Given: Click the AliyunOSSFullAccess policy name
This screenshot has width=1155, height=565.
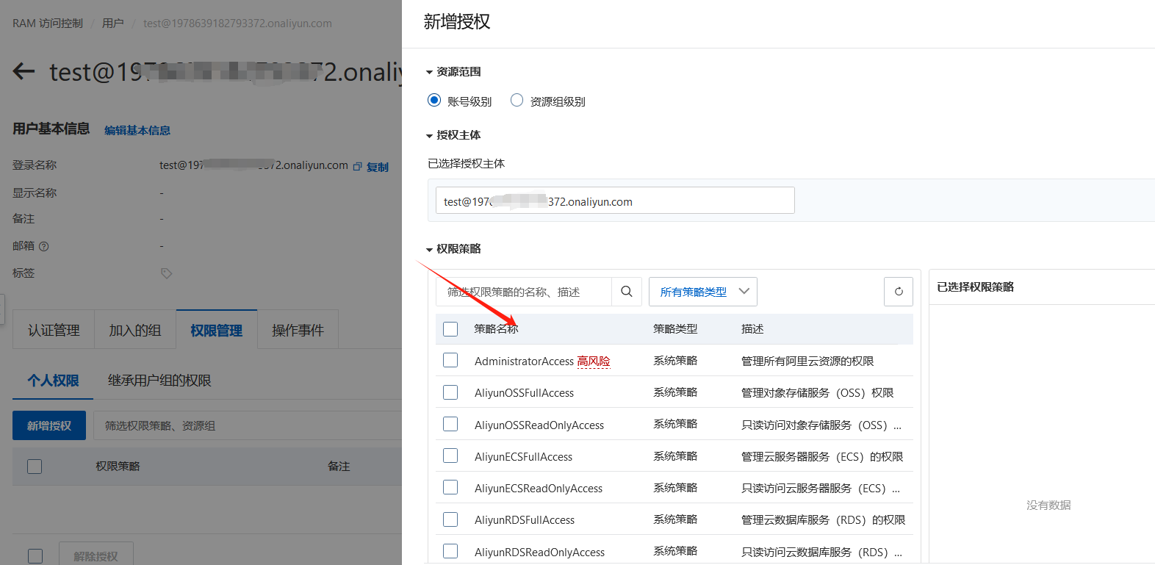Looking at the screenshot, I should pos(524,393).
